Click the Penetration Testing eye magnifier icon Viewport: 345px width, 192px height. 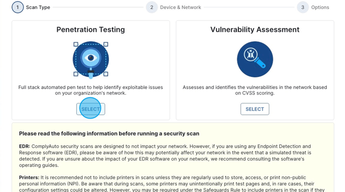pos(91,59)
